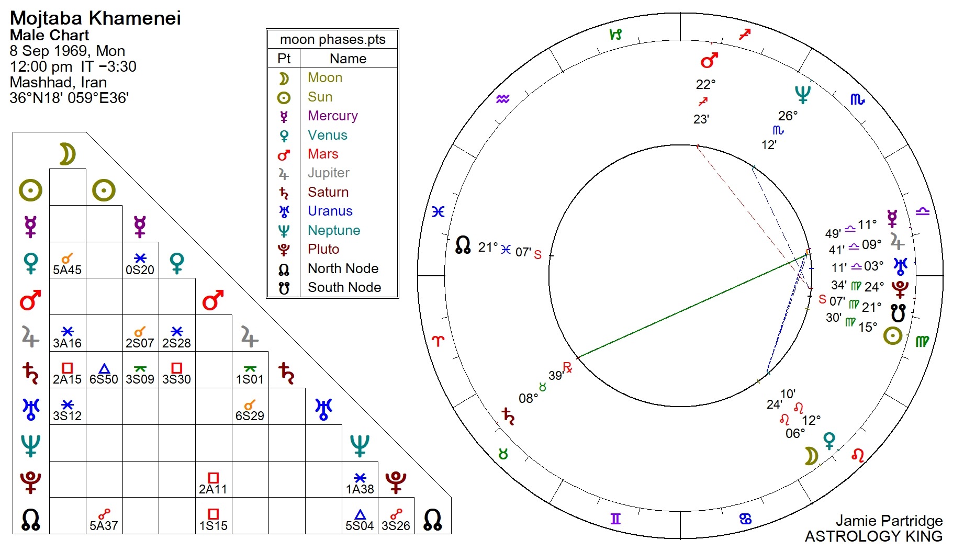Click the Gemini sign on the outer ring

[615, 519]
